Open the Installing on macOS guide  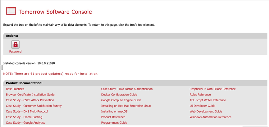[114, 111]
